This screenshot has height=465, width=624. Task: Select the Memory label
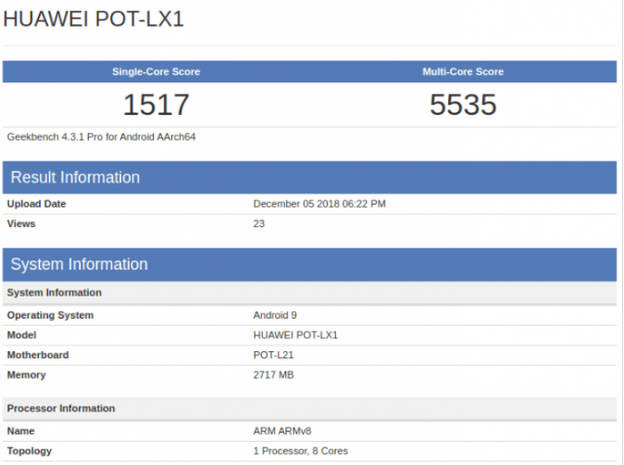click(26, 375)
